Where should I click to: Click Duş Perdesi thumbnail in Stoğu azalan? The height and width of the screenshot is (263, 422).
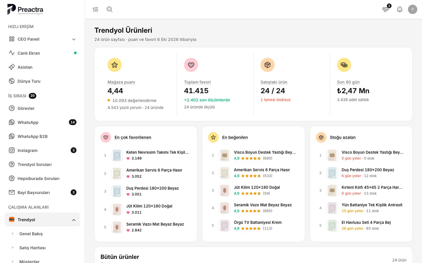tap(332, 173)
